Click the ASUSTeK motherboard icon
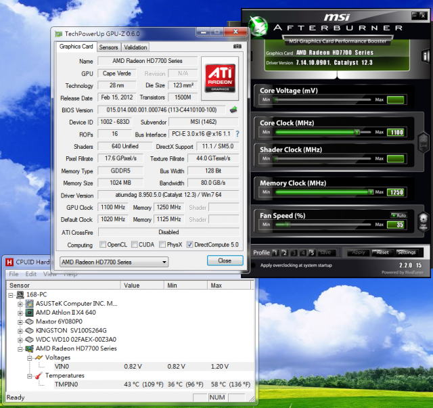Viewport: 433px width, 408px height. coord(29,304)
